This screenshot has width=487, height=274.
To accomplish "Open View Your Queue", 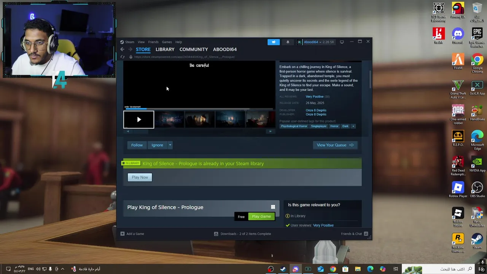I will (x=335, y=145).
